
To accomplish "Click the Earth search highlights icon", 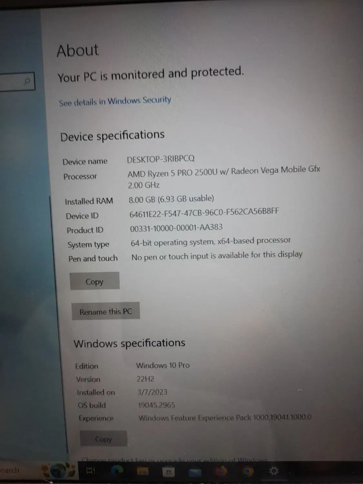I will (x=59, y=471).
